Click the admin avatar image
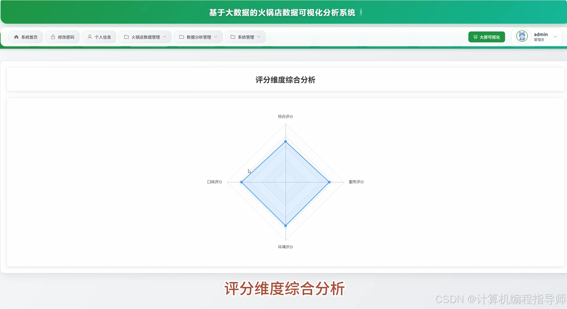567x309 pixels. click(x=522, y=37)
